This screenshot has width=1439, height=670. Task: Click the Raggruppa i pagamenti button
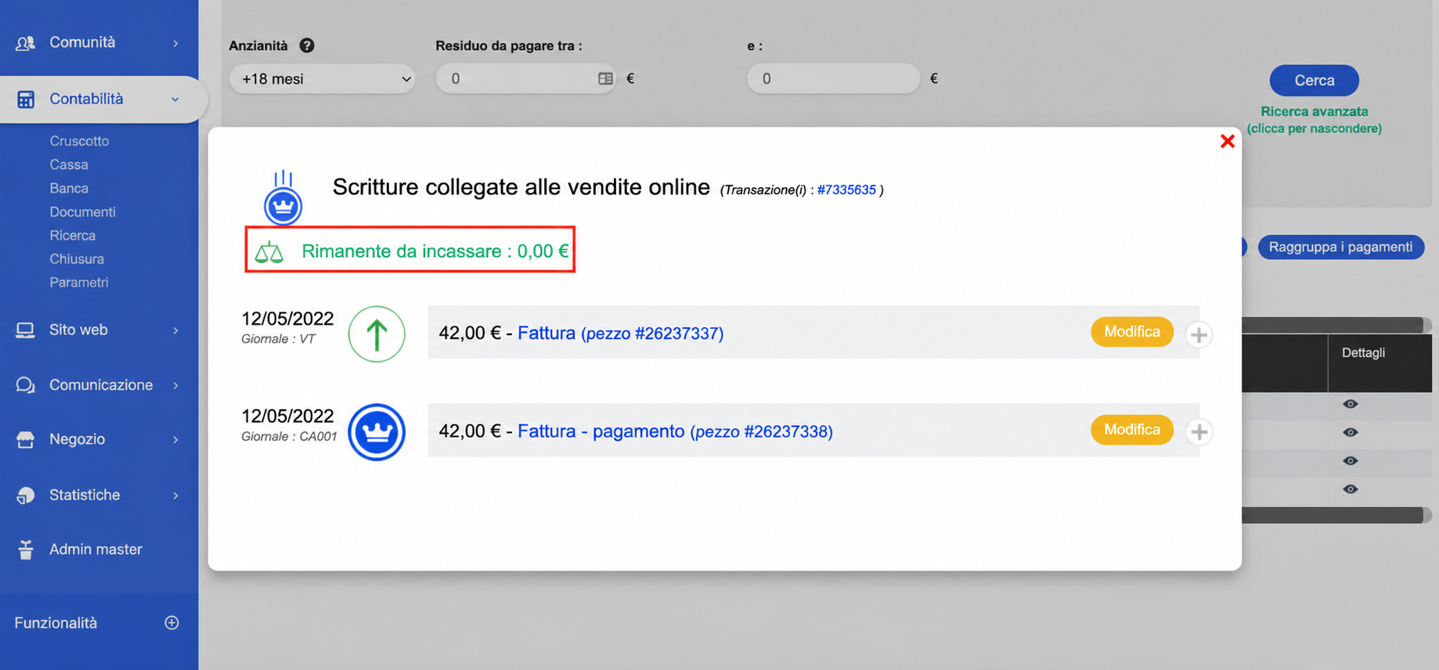[x=1340, y=247]
